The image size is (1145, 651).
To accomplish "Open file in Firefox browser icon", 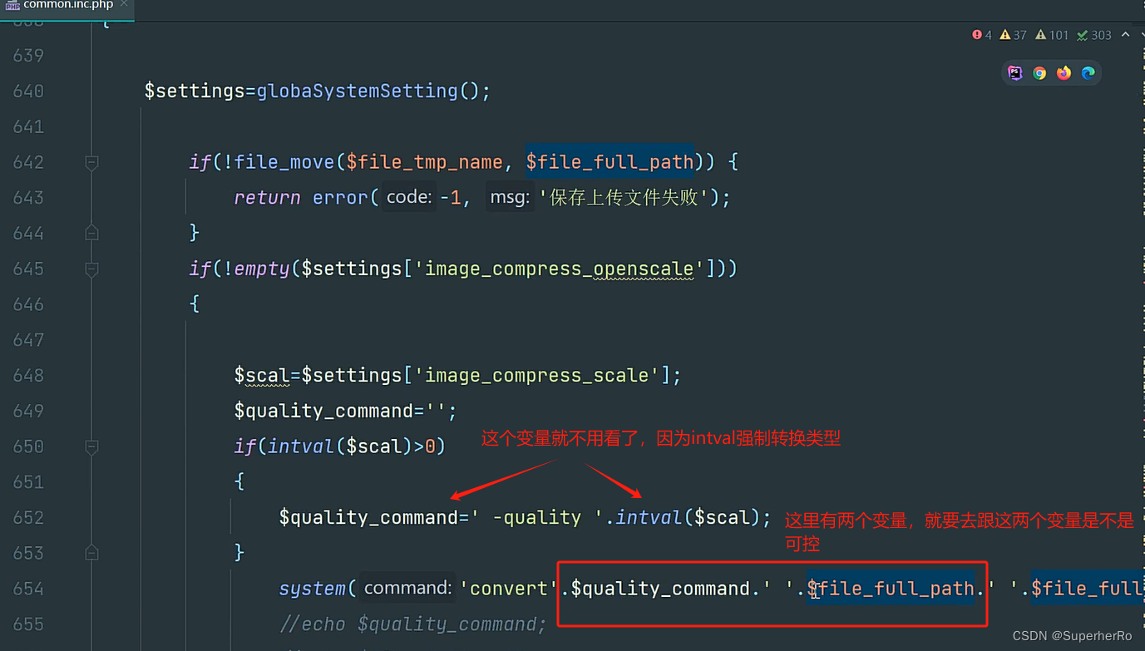I will (x=1064, y=73).
